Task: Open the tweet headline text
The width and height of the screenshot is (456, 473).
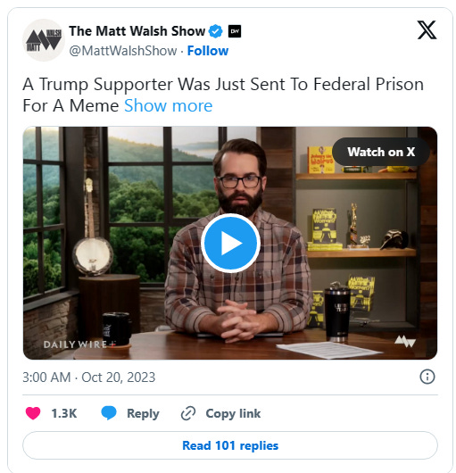Action: (x=223, y=95)
